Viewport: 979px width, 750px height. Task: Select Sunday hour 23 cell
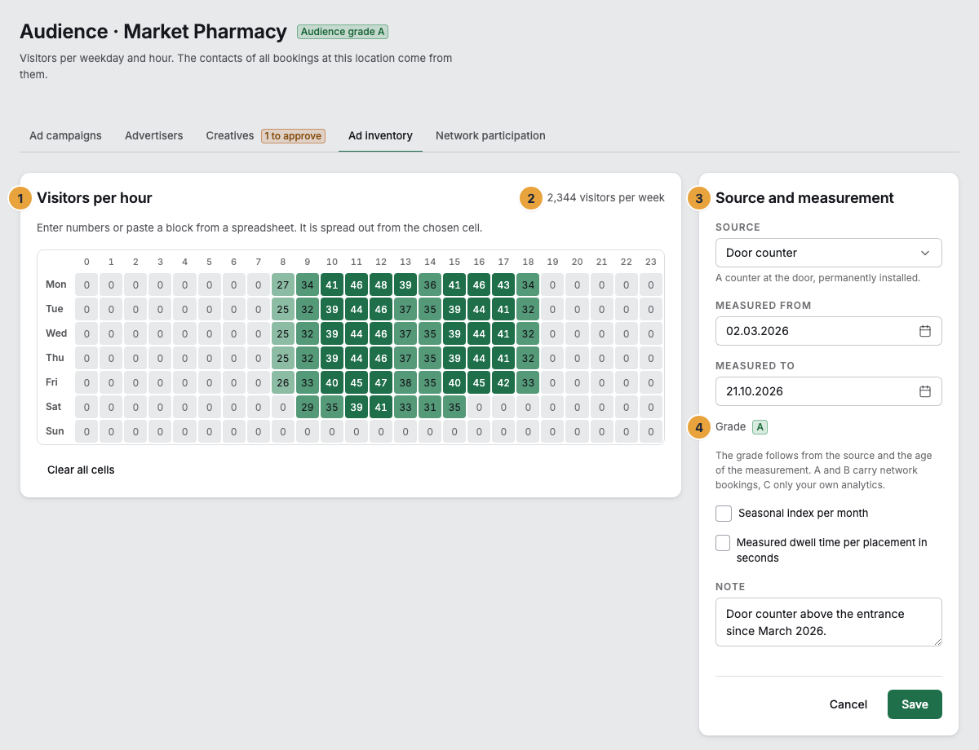[x=650, y=432]
